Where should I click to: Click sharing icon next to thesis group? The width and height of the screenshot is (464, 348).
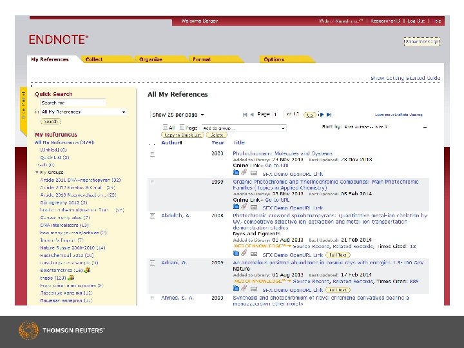pyautogui.click(x=71, y=278)
